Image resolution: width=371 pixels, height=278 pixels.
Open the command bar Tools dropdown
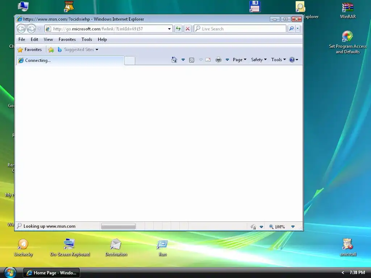pos(279,60)
